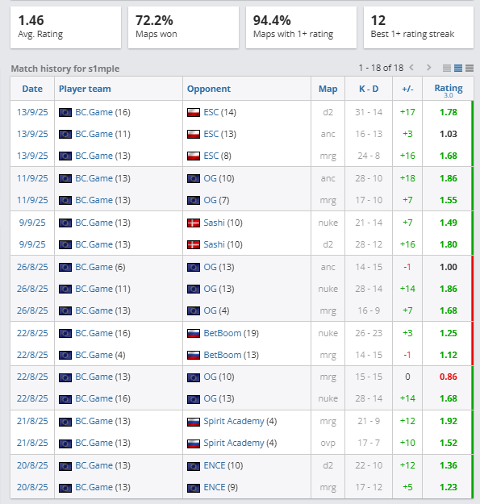Switch to the compact list view icon
Image resolution: width=480 pixels, height=504 pixels.
click(470, 69)
